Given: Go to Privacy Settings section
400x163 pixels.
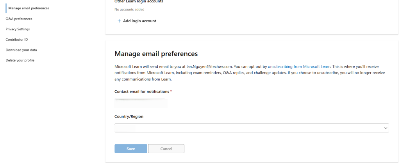Looking at the screenshot, I should coord(18,29).
